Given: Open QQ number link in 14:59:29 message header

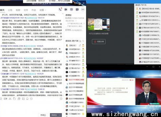Looking at the screenshot, I should click(x=31, y=74).
